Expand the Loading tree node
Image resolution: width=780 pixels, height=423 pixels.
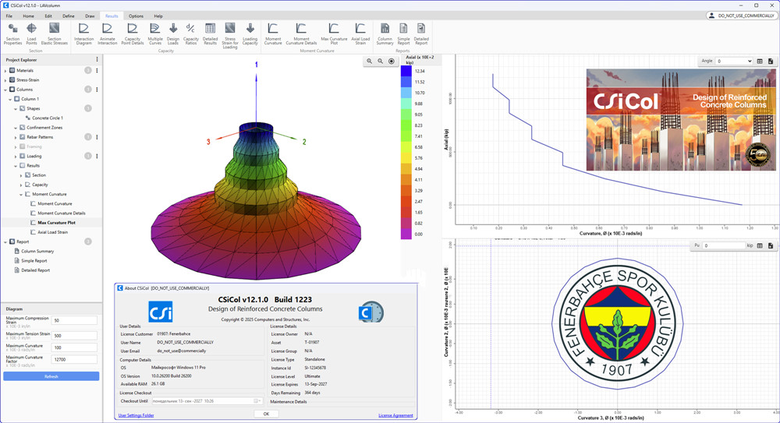(16, 156)
